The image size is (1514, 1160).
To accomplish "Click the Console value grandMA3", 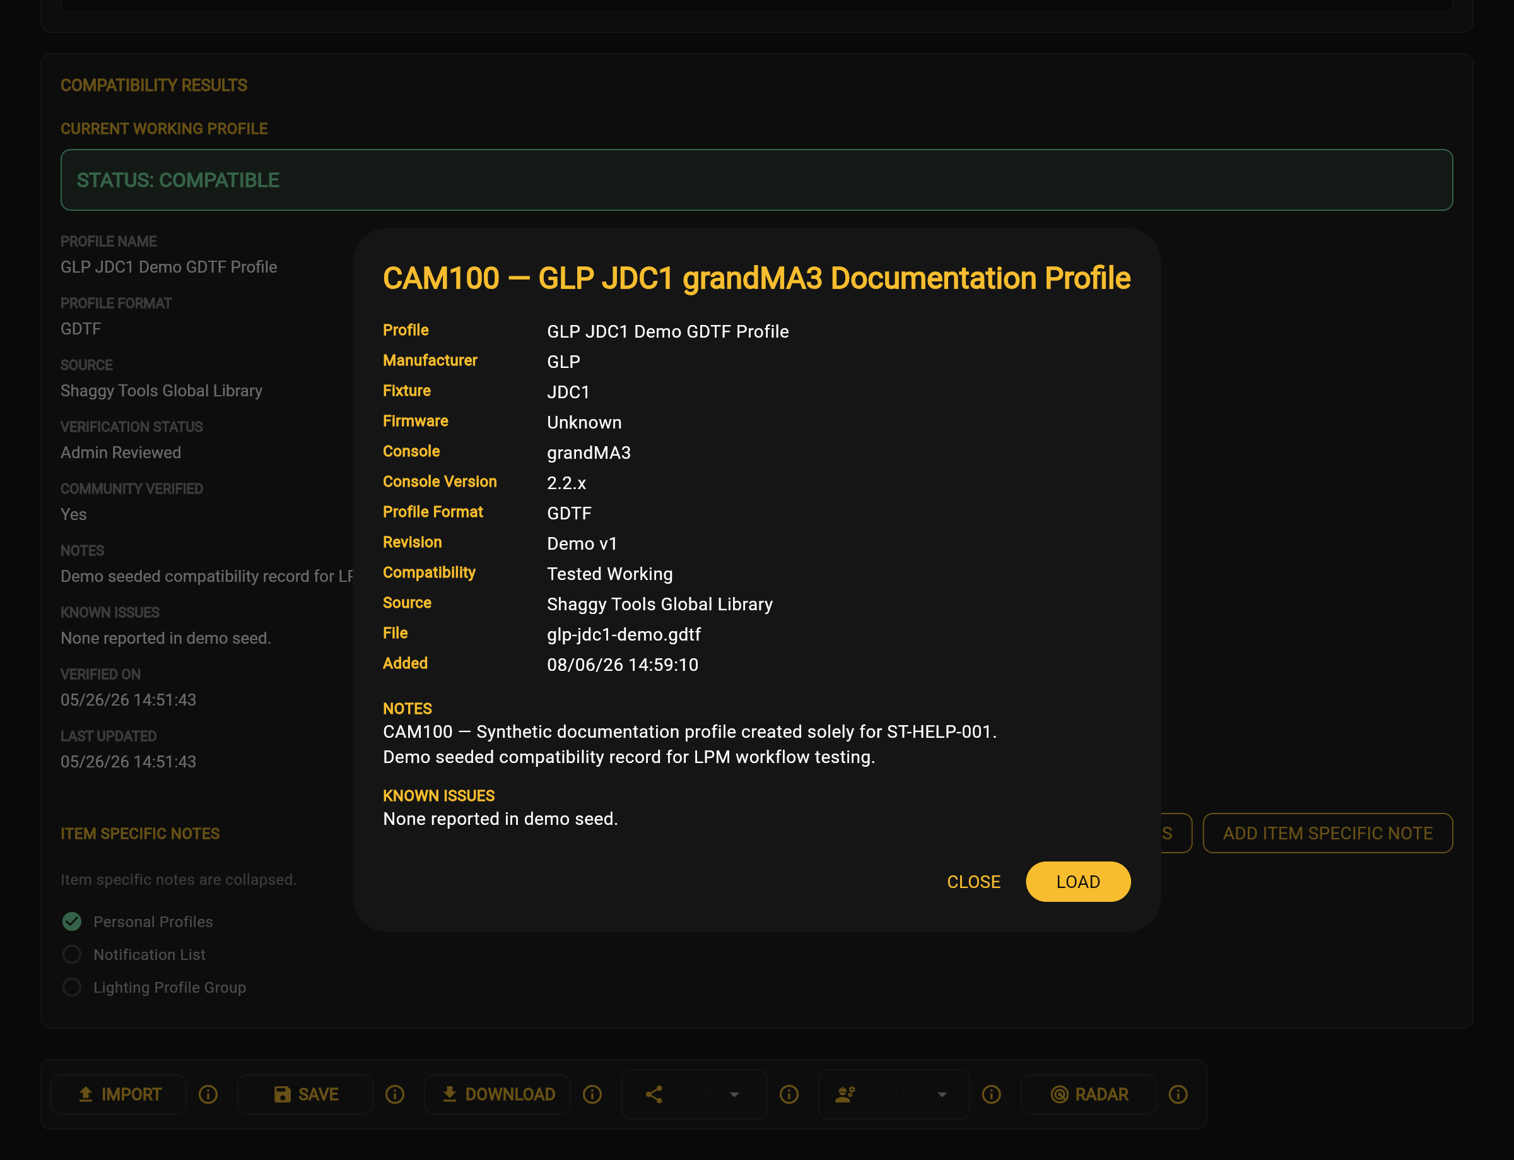I will point(589,453).
